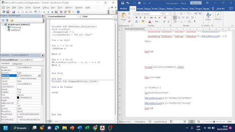Close the Project - ACADProject panel

coord(43,16)
